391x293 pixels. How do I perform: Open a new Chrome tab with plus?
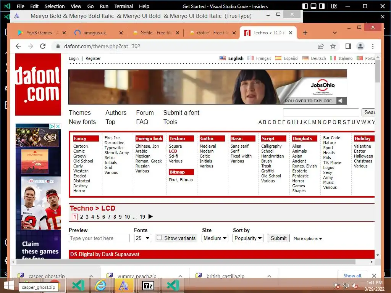click(x=305, y=33)
